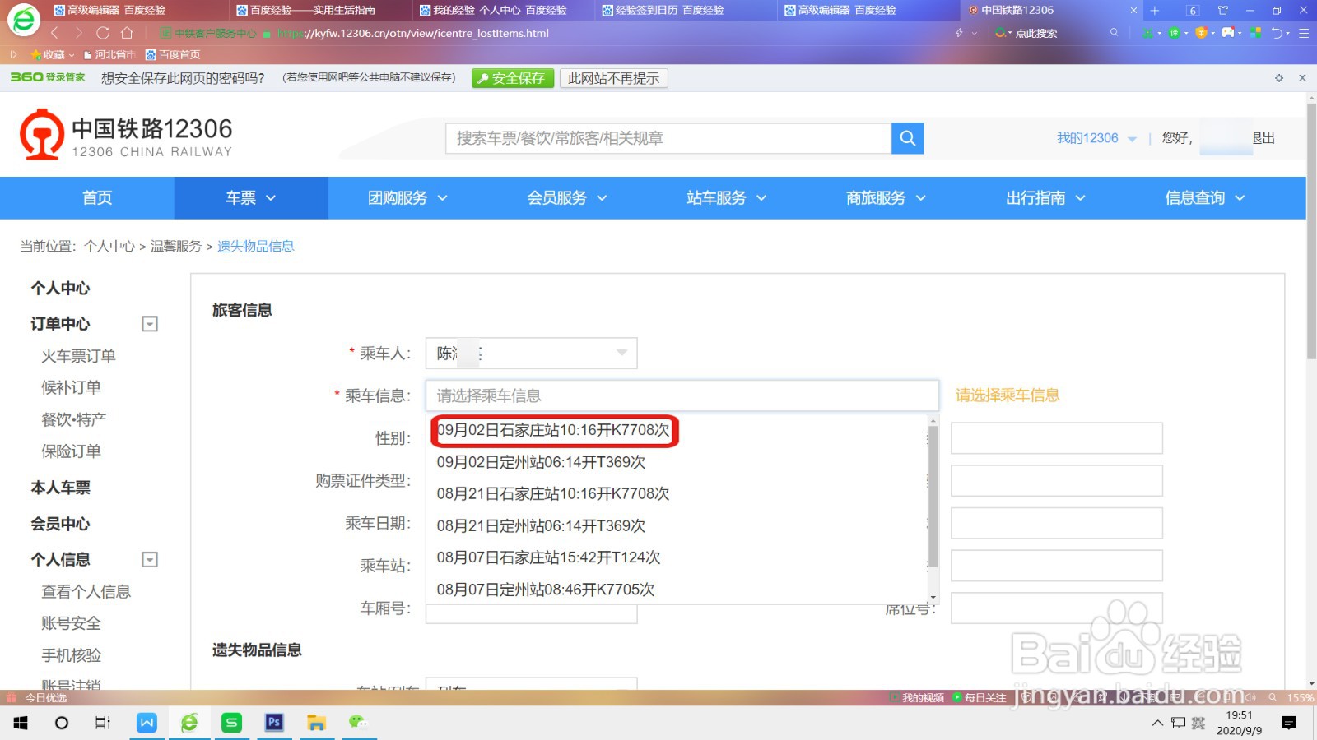Expand the 信息查询 navigation menu
Image resolution: width=1317 pixels, height=740 pixels.
point(1205,198)
